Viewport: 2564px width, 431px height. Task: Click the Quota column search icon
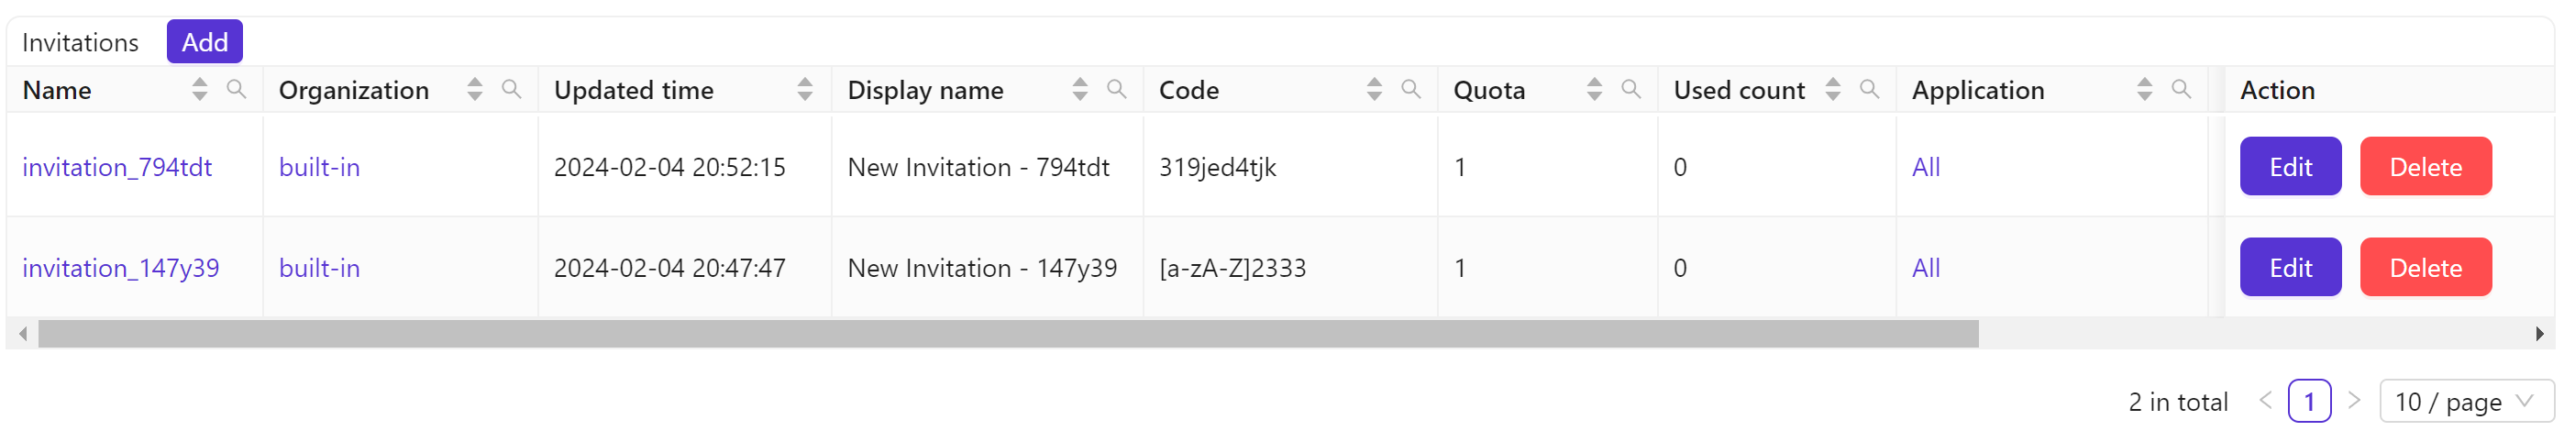pyautogui.click(x=1630, y=90)
